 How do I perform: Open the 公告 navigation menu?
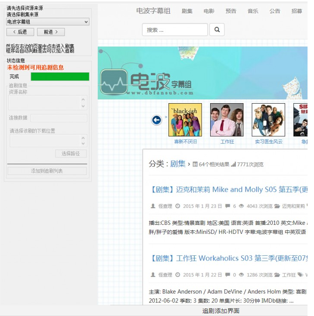pyautogui.click(x=275, y=11)
